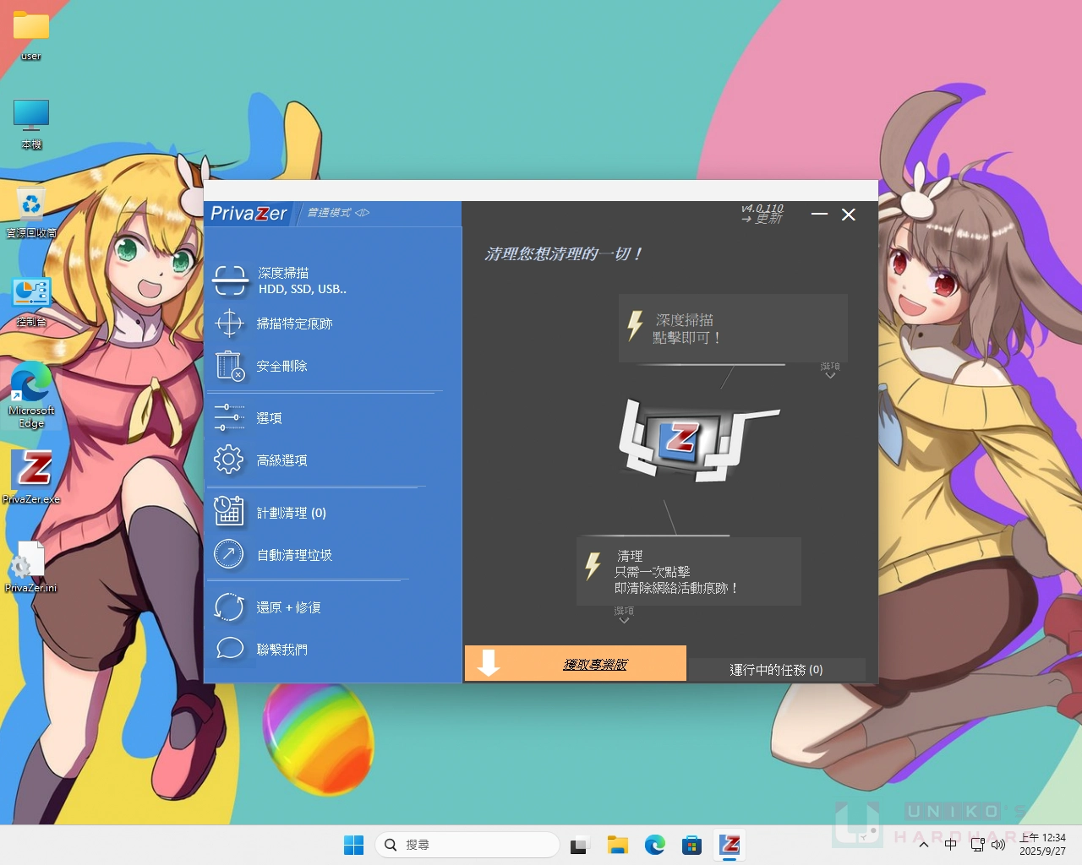
Task: Open network status icon in system tray
Action: click(978, 845)
